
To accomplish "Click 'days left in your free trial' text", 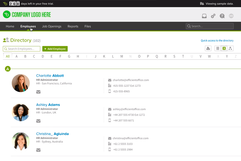I will 37,4.
